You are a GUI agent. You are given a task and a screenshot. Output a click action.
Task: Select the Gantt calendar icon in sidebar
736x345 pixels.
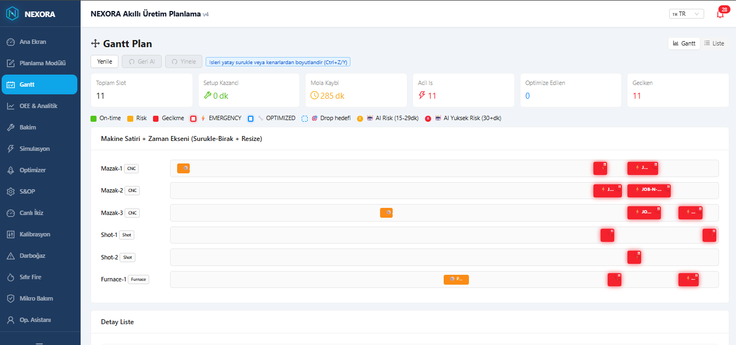coord(10,84)
